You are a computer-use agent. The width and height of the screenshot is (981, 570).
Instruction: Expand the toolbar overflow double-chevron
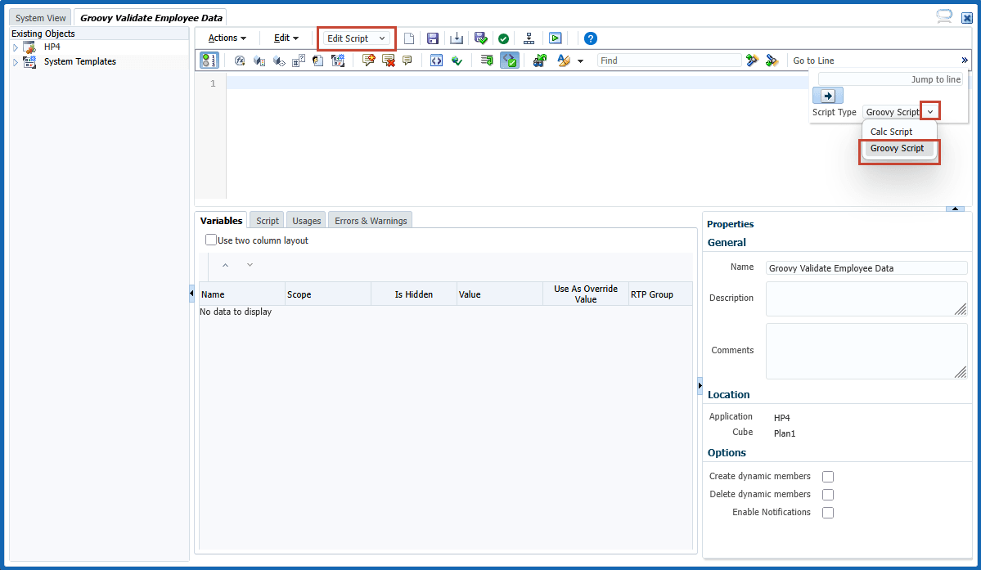click(964, 60)
